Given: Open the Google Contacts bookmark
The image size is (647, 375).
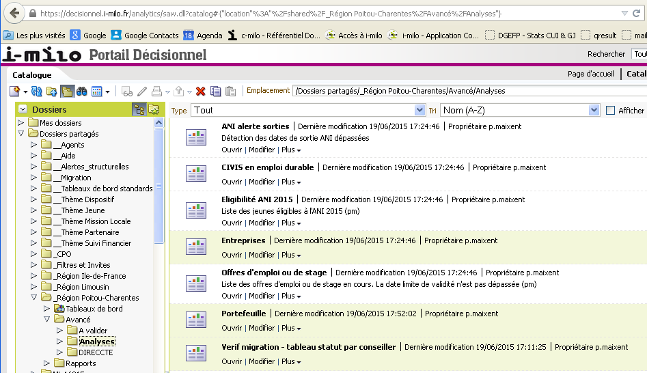Looking at the screenshot, I should (x=145, y=36).
